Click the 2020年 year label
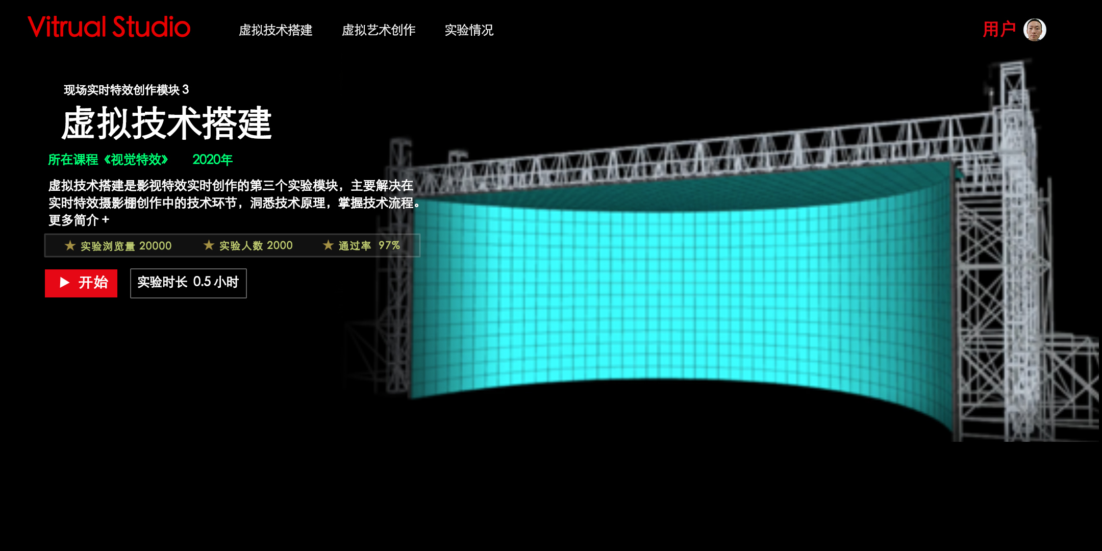 (212, 160)
